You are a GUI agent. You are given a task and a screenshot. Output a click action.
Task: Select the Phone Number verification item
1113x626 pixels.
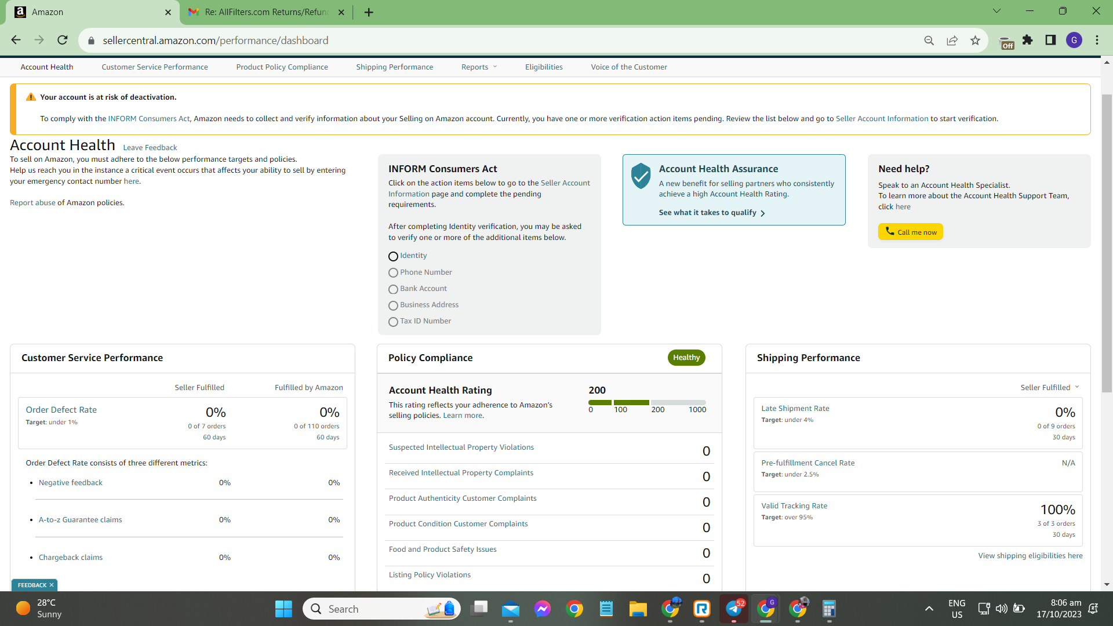click(393, 272)
